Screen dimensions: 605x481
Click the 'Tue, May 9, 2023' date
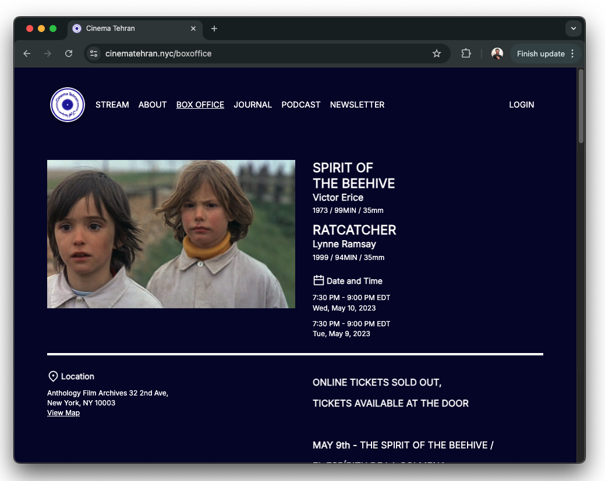[341, 334]
